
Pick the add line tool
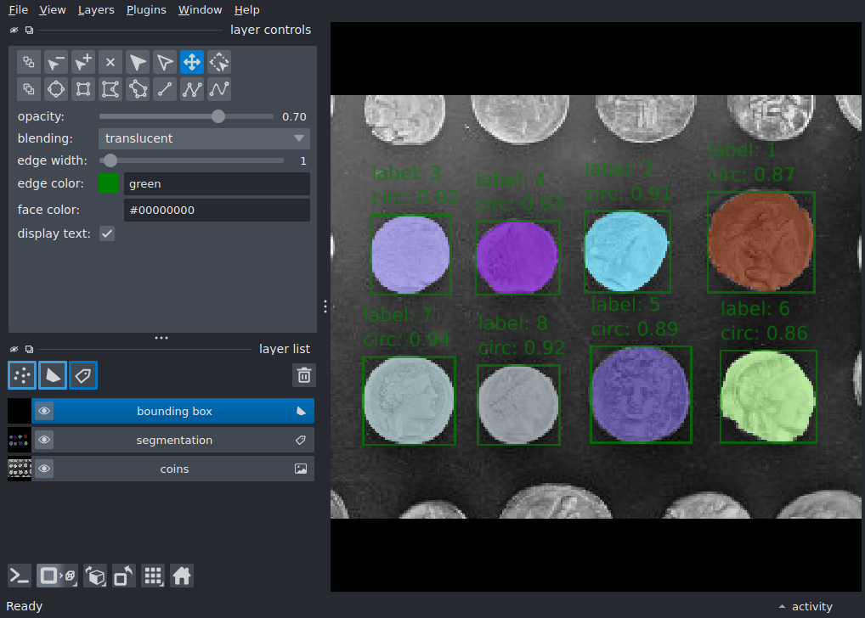coord(165,89)
